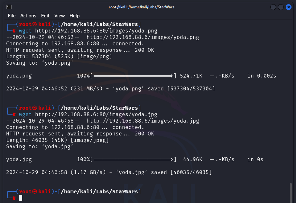Click the terminal icon in the title bar
The height and width of the screenshot is (203, 296).
tap(9, 7)
